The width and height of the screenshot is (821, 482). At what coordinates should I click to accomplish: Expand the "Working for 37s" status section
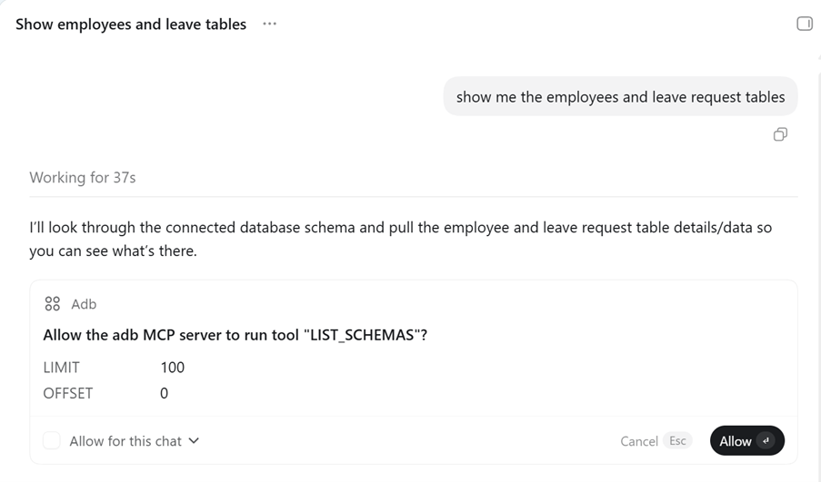(x=83, y=178)
